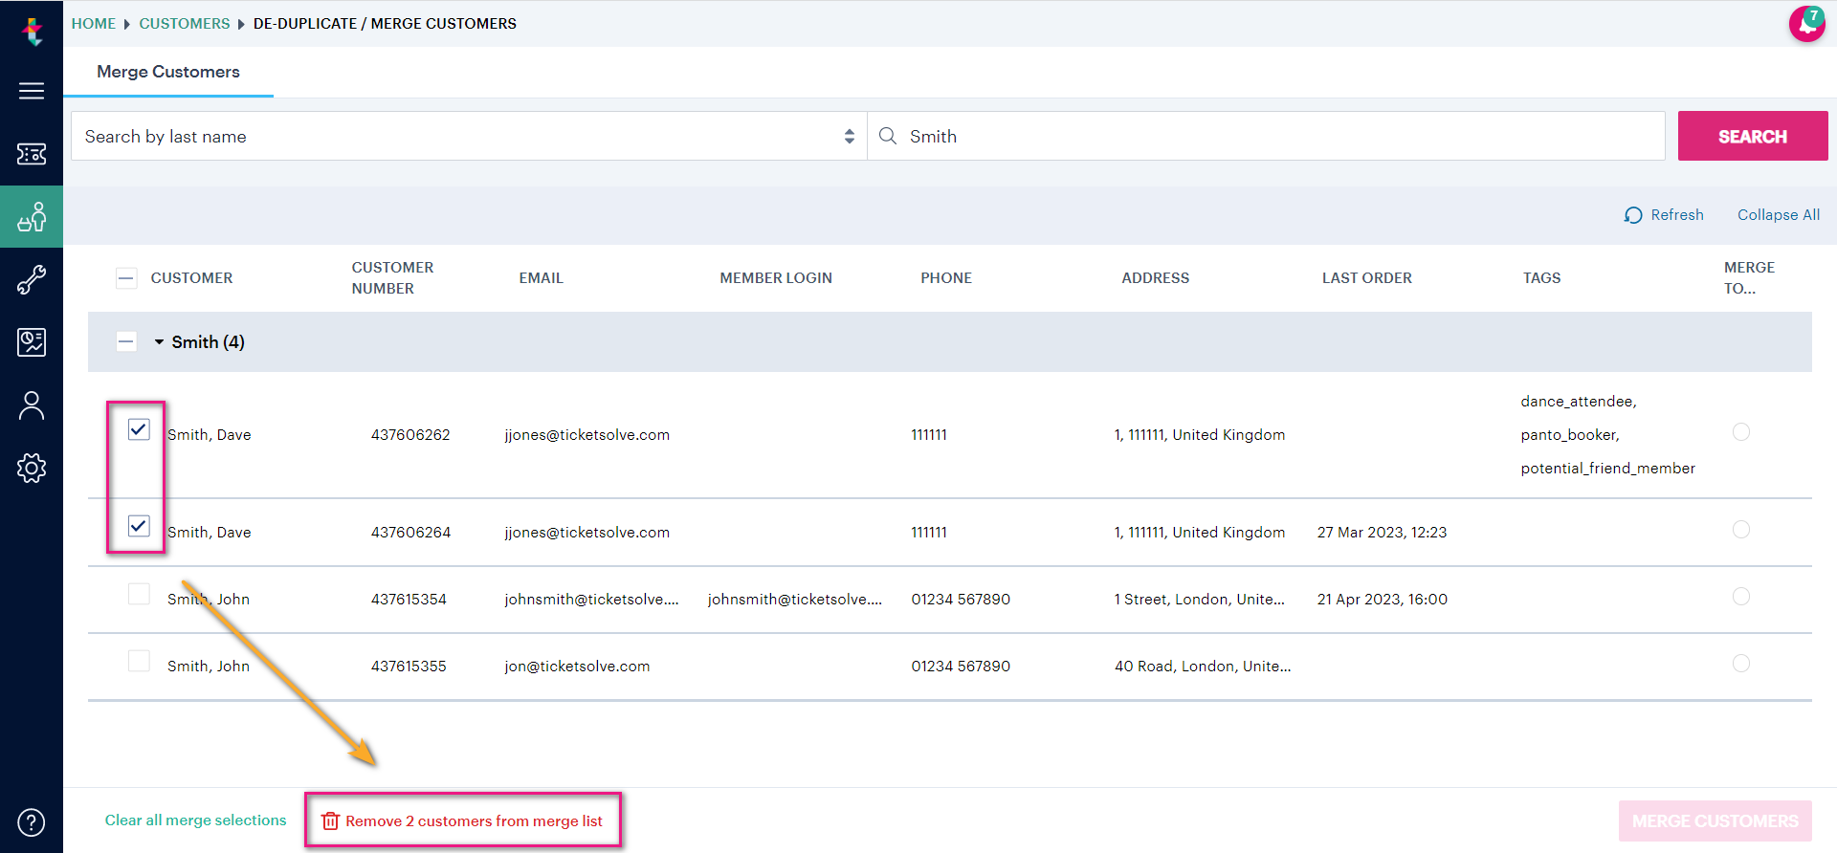Screen dimensions: 1837x853
Task: Open the customers icon in the sidebar
Action: pyautogui.click(x=32, y=217)
